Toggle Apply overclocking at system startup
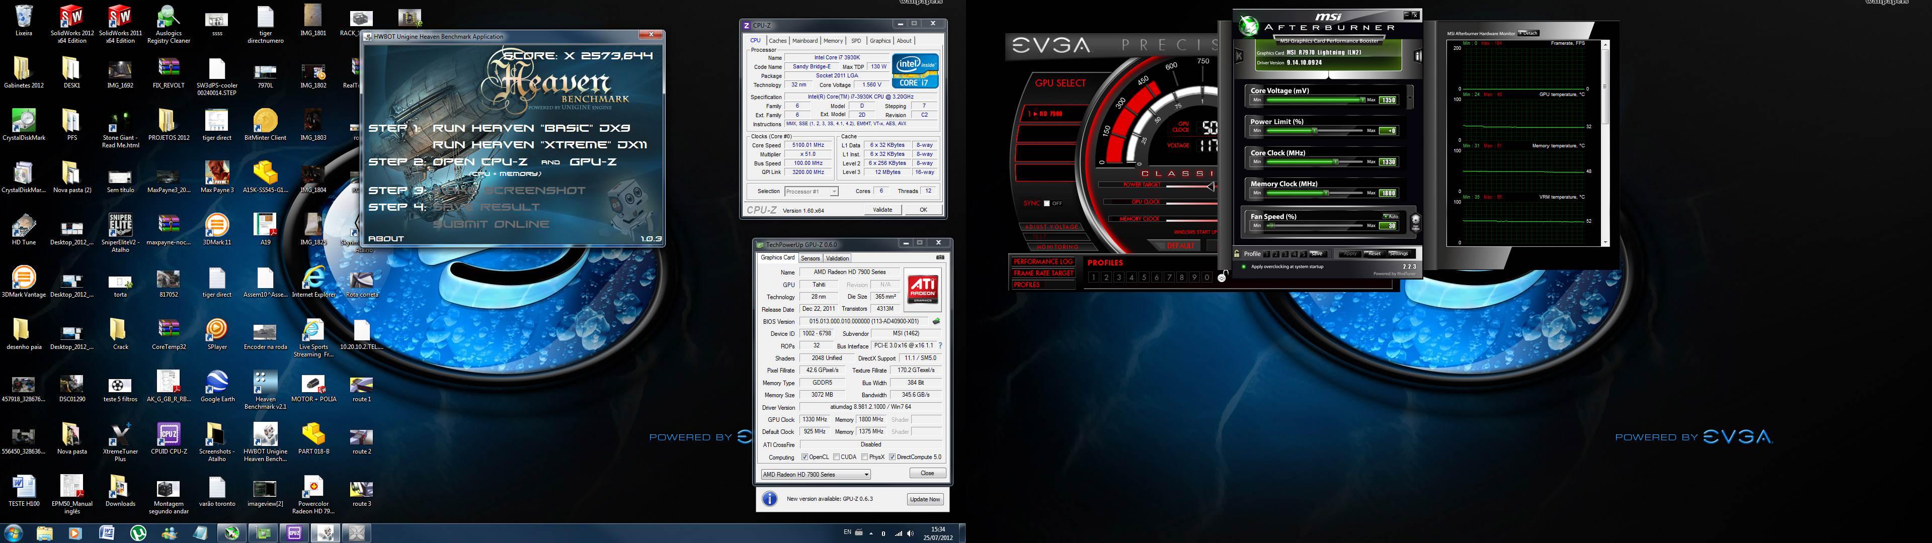The image size is (1932, 543). coord(1244,266)
